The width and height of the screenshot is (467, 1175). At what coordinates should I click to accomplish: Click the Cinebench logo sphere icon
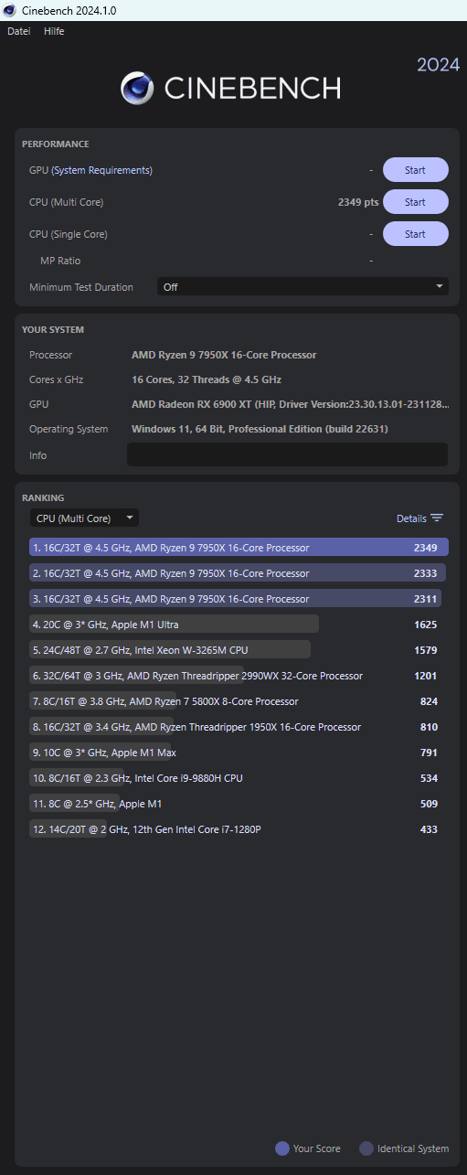point(137,88)
